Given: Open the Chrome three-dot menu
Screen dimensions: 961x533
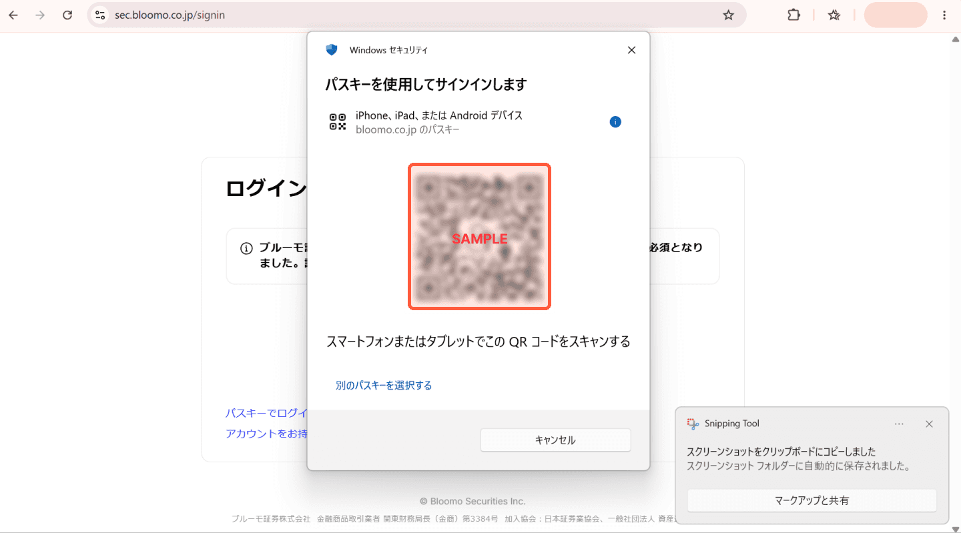Looking at the screenshot, I should point(944,15).
